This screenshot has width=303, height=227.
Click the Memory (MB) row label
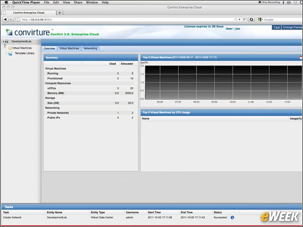(56, 93)
